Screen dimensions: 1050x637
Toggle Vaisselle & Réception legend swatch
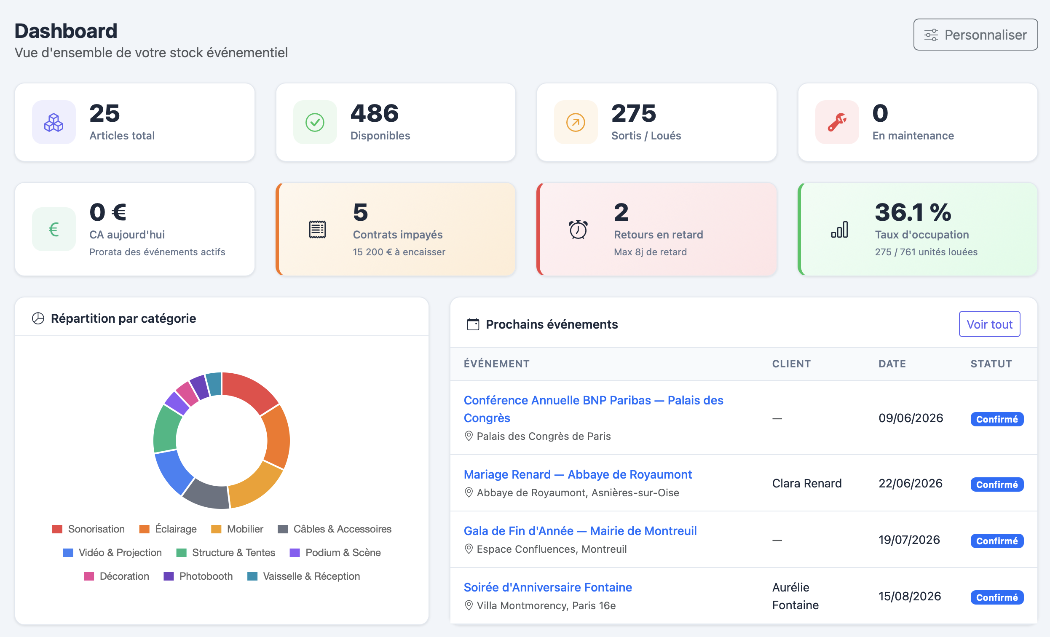click(252, 576)
